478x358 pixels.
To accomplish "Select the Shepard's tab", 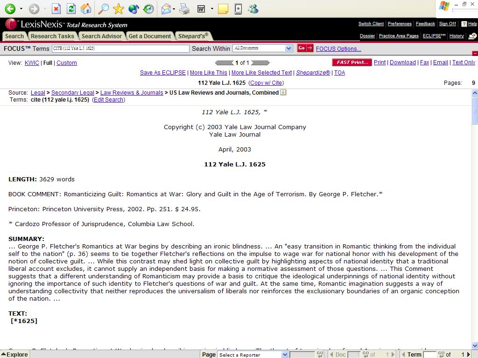I will click(x=193, y=36).
